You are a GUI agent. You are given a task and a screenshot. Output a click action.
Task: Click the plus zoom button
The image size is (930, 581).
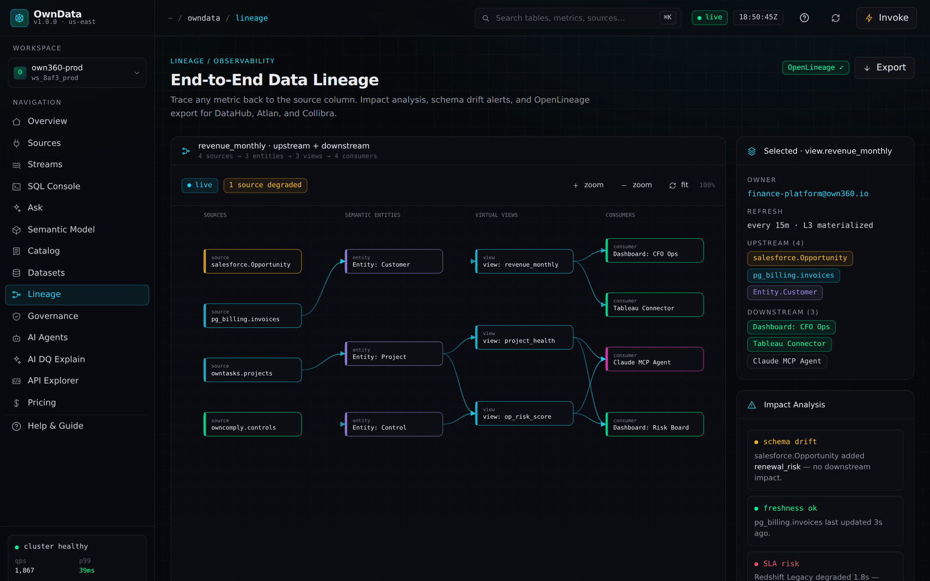point(588,185)
